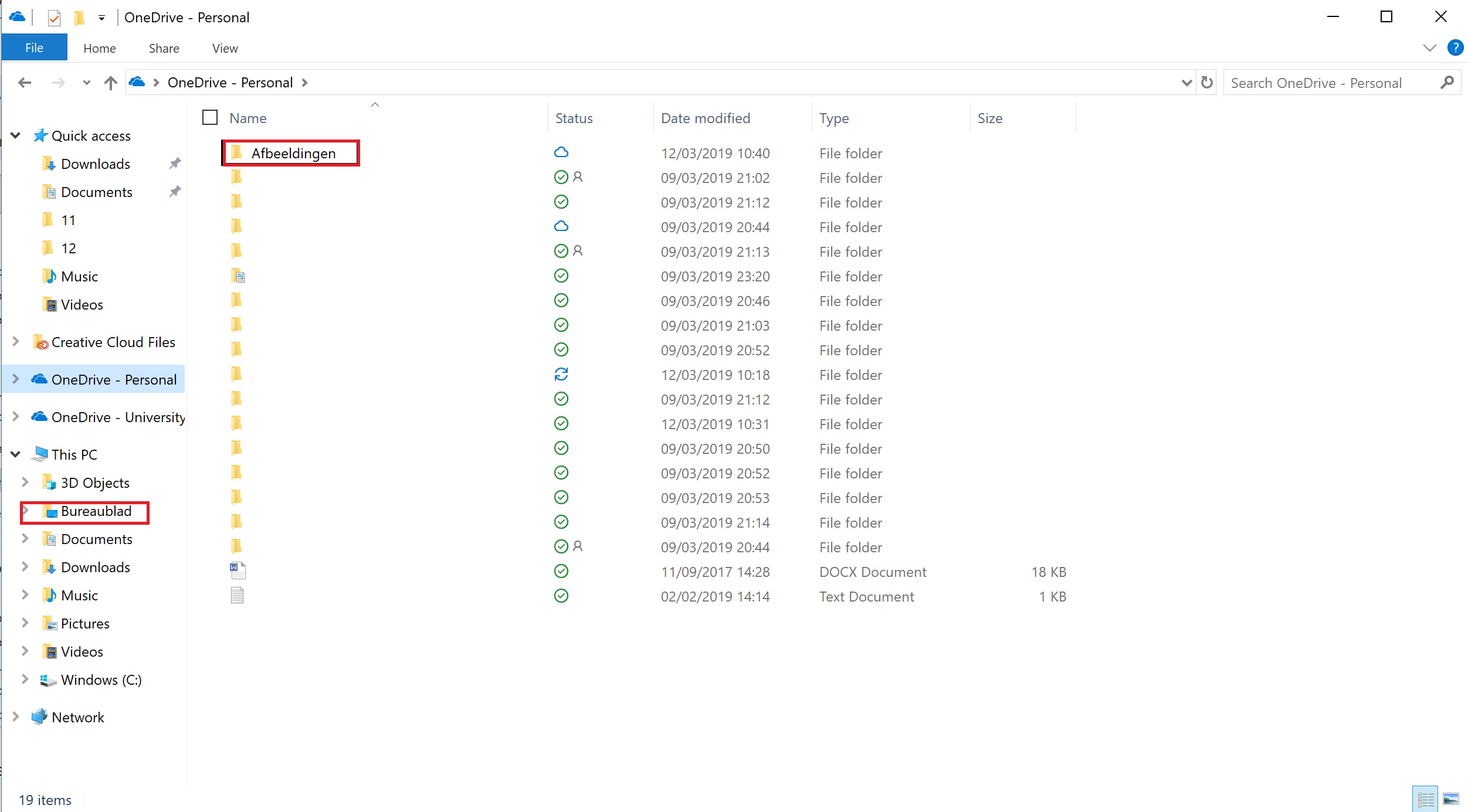Open the Afbeeldingen folder
Viewport: 1468px width, 812px height.
(x=293, y=153)
